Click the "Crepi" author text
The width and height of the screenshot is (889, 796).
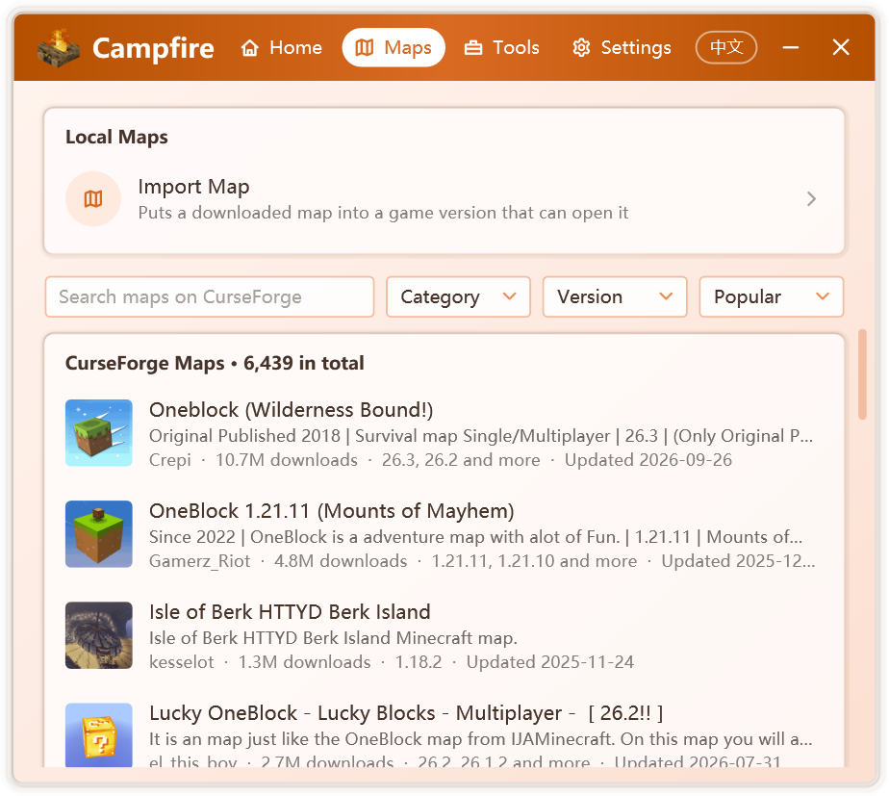point(170,460)
